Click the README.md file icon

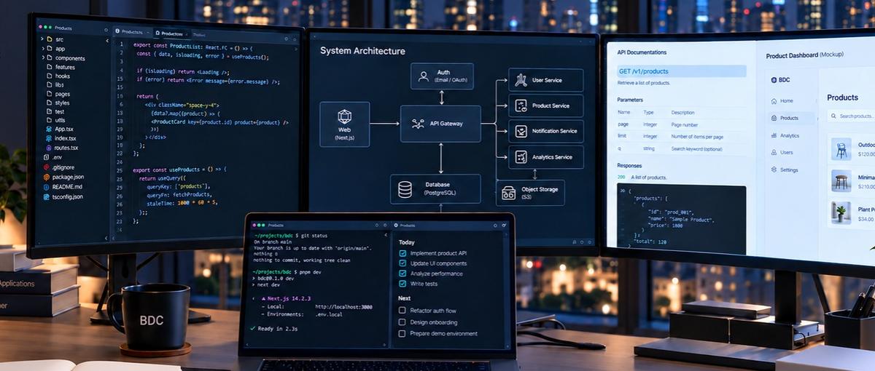(x=46, y=187)
